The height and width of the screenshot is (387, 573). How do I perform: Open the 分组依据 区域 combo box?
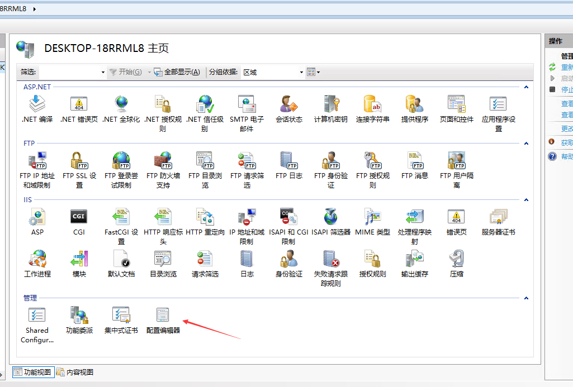tap(272, 71)
